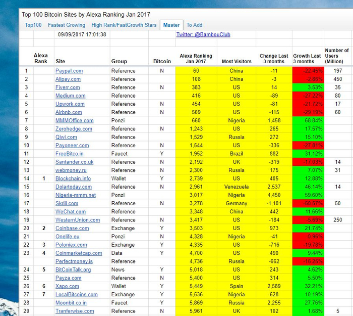This screenshot has height=316, width=353.
Task: Select the Venezuela most visitors cell
Action: pos(237,187)
